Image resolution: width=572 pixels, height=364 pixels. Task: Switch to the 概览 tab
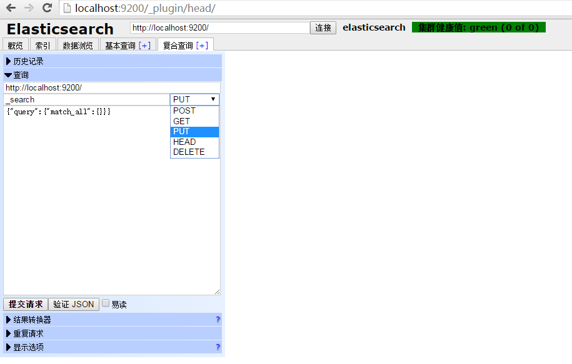click(x=16, y=44)
